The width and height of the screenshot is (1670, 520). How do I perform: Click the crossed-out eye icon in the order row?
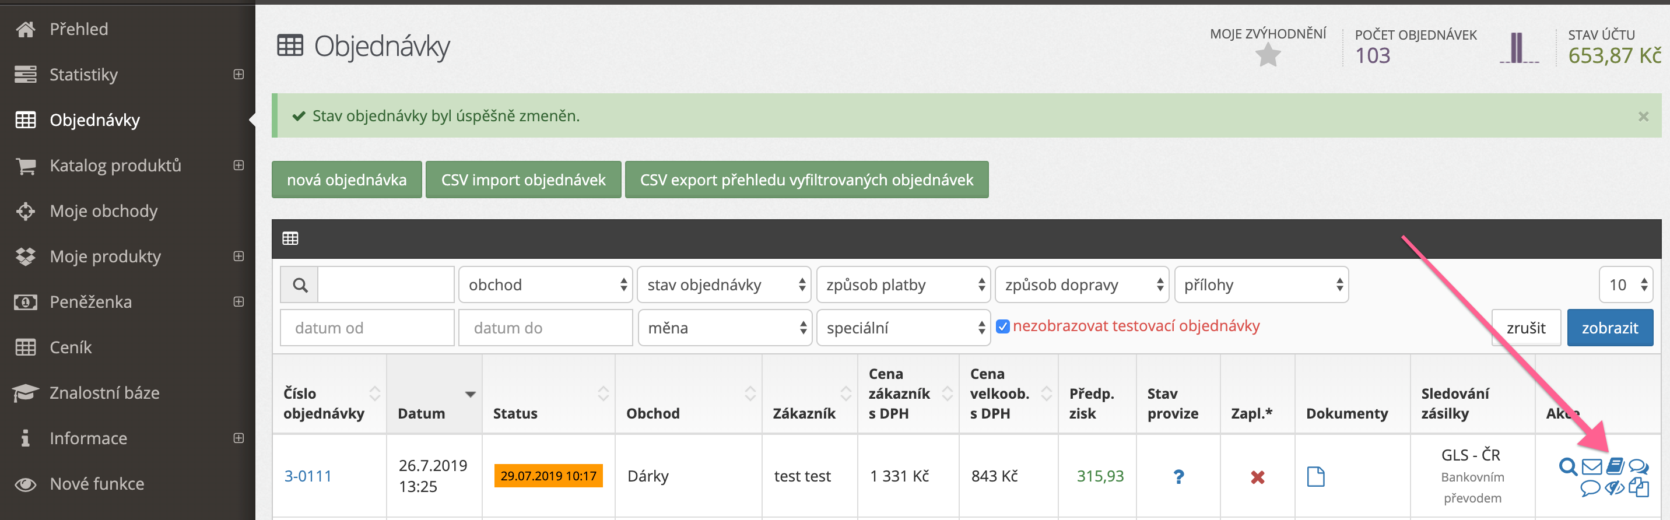pyautogui.click(x=1614, y=487)
